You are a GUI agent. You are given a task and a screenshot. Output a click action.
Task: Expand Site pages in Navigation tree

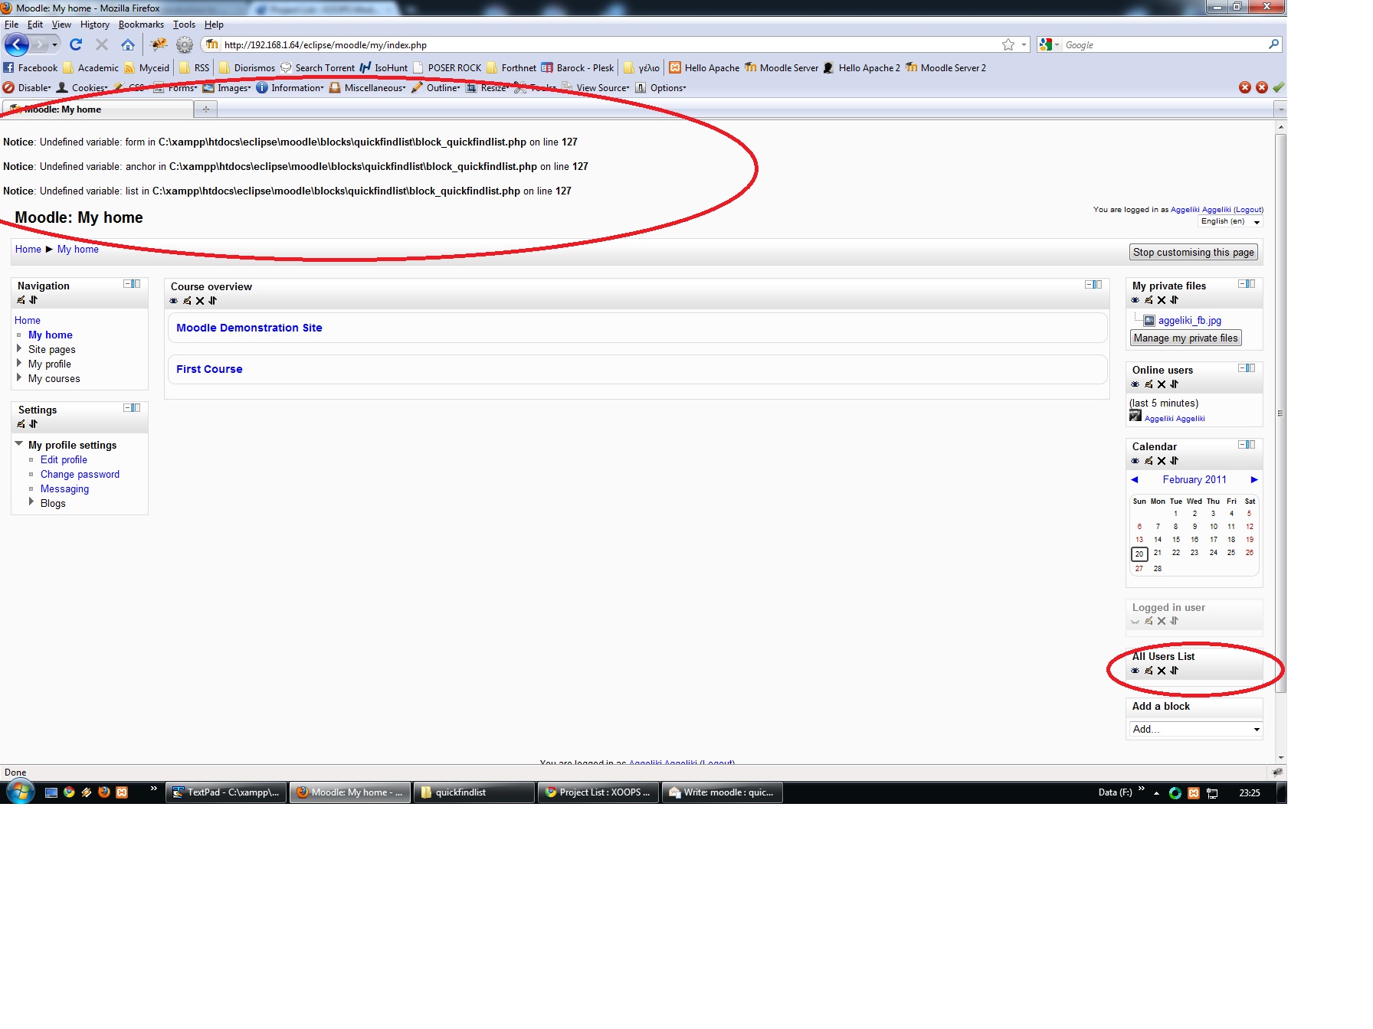(x=19, y=348)
